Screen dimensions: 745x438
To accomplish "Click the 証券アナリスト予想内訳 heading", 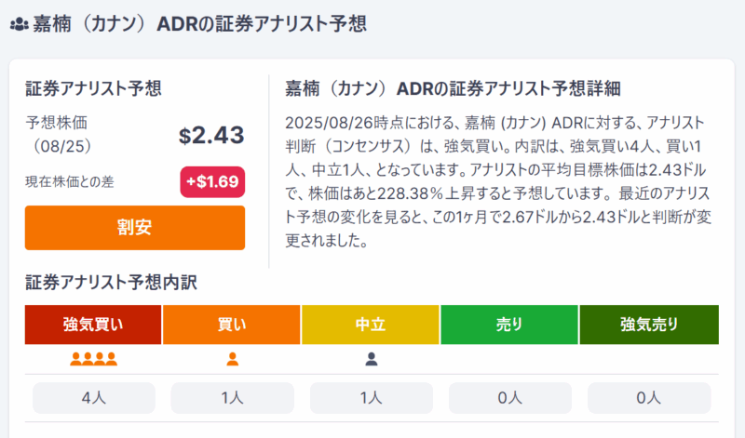I will tap(111, 282).
